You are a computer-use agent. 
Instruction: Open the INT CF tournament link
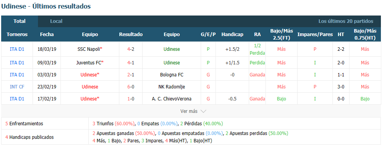pyautogui.click(x=17, y=87)
